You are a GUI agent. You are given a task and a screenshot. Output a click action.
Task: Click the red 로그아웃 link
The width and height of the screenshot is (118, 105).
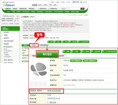tap(17, 24)
